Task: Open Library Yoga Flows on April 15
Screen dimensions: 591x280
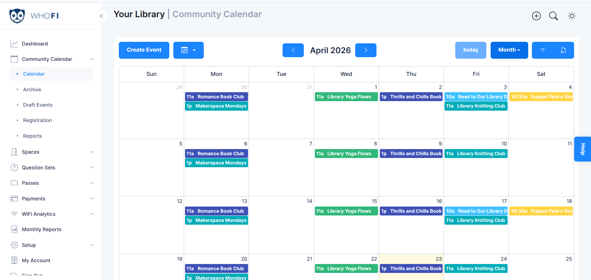Action: [346, 211]
